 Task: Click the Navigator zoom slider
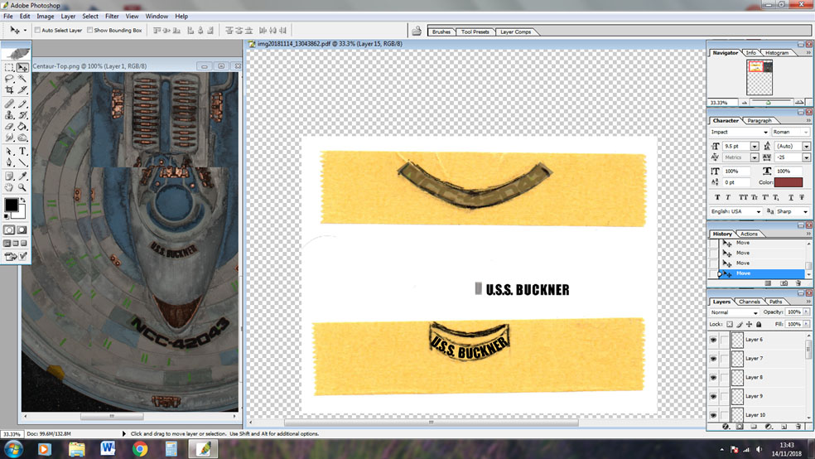pyautogui.click(x=769, y=103)
